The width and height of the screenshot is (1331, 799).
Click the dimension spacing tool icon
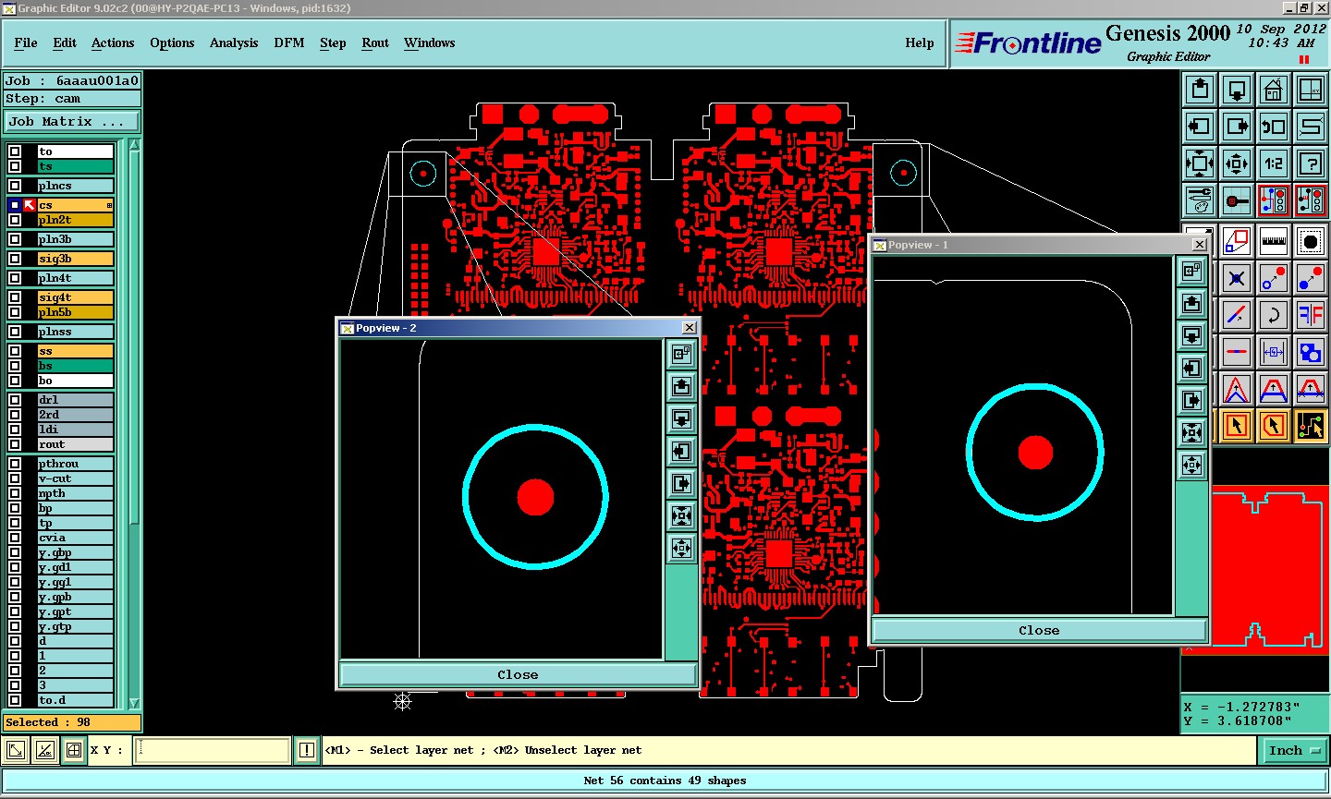(1274, 352)
